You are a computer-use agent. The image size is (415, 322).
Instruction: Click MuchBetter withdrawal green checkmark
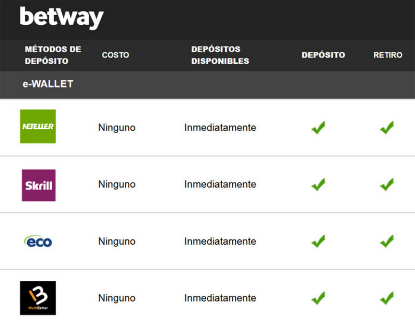click(386, 298)
